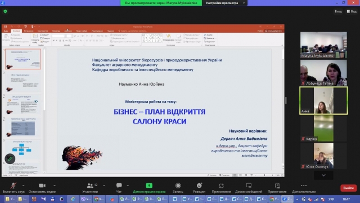This screenshot has width=360, height=203.
Task: Toggle Bold in PowerPoint ribbon
Action: point(53,41)
